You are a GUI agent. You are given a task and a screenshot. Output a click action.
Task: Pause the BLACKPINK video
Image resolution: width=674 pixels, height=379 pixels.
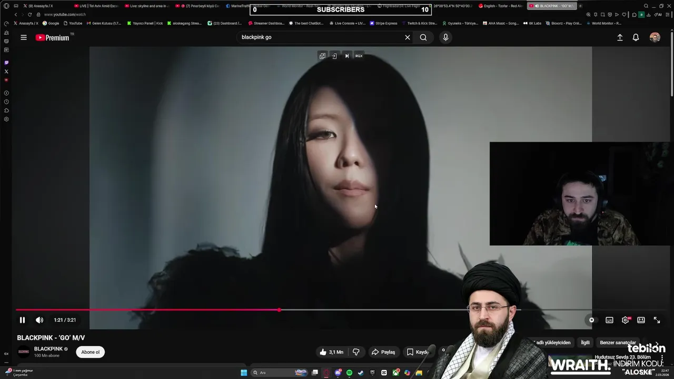pyautogui.click(x=22, y=320)
